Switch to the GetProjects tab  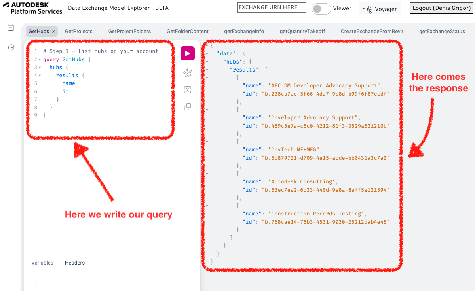click(79, 32)
